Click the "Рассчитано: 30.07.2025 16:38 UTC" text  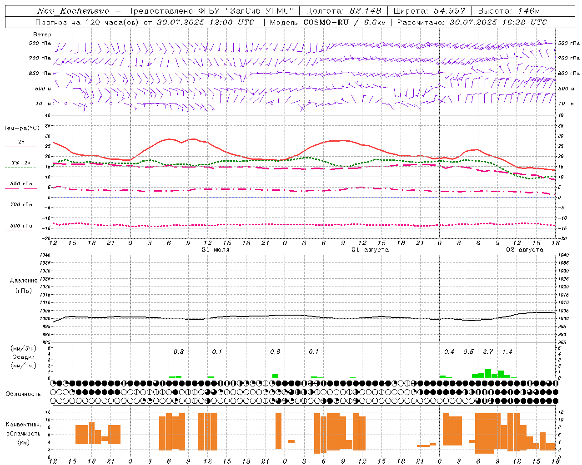pyautogui.click(x=472, y=22)
